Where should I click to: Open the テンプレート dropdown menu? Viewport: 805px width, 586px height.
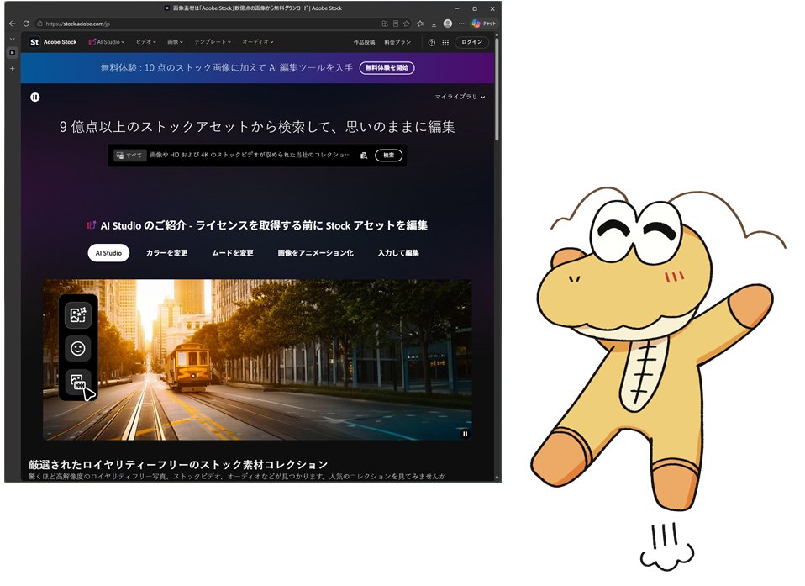tap(213, 42)
